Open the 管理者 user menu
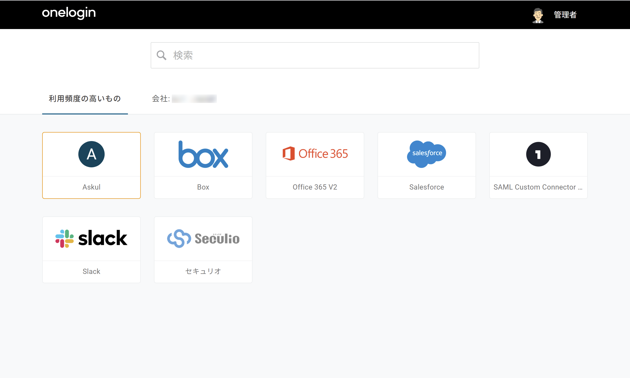This screenshot has height=378, width=630. 565,15
